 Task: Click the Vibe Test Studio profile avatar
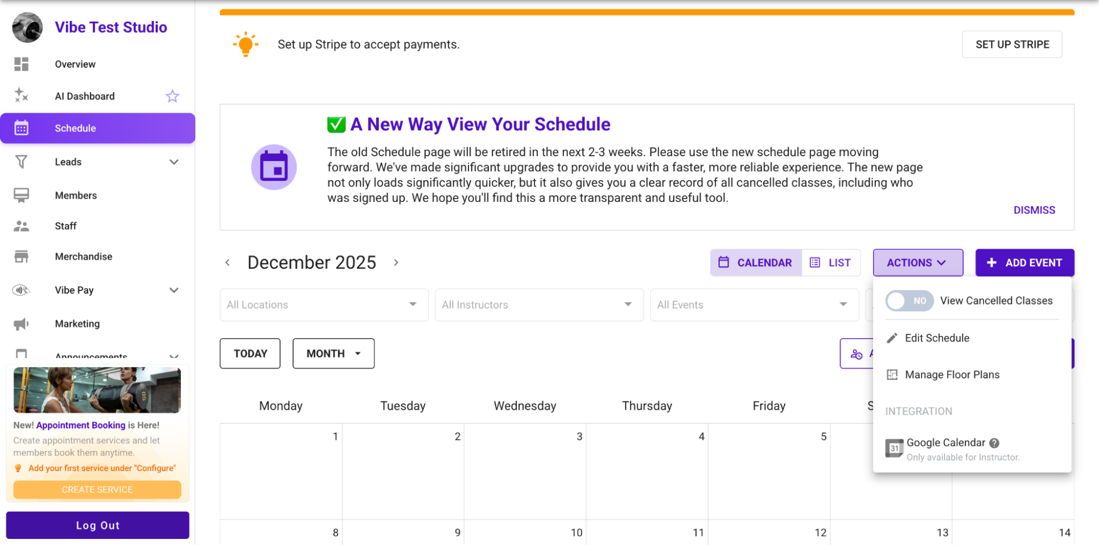tap(27, 27)
